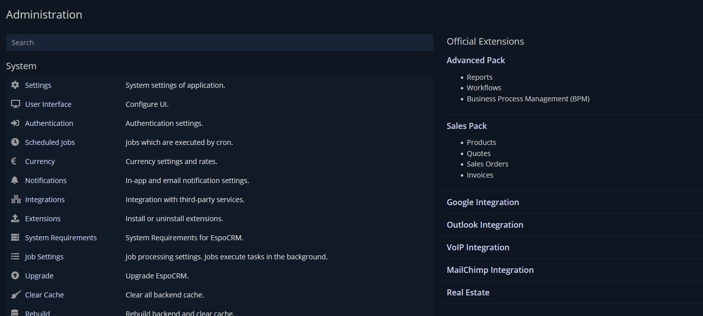Click the Job Settings list icon

point(15,257)
